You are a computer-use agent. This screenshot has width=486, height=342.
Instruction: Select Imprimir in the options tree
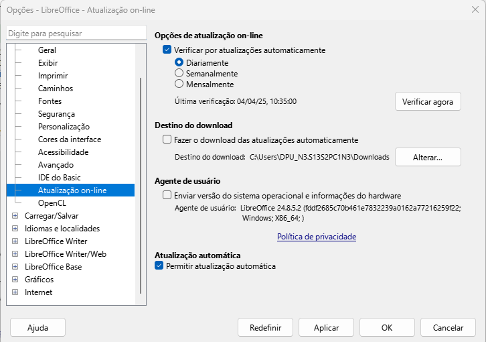pos(53,76)
